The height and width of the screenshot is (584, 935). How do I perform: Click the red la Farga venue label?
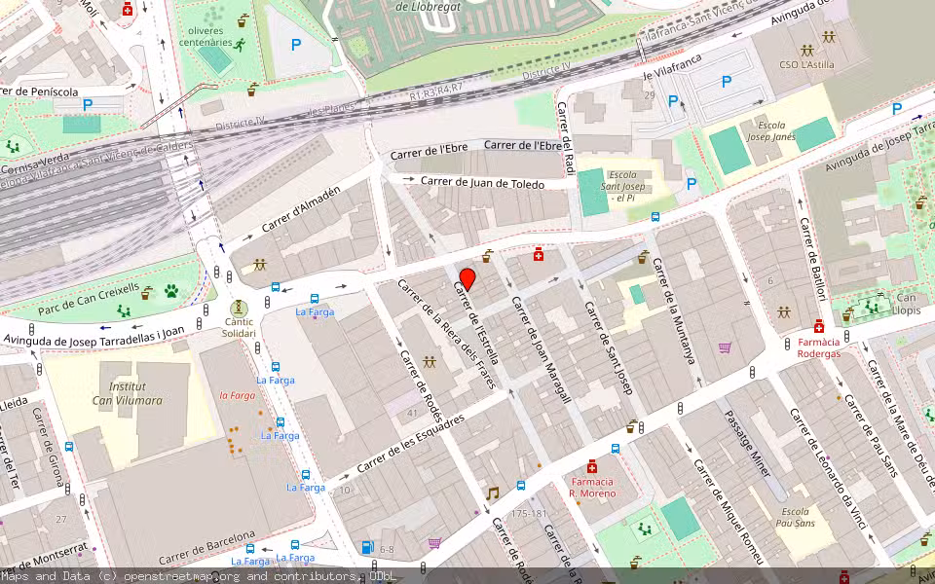click(x=237, y=396)
